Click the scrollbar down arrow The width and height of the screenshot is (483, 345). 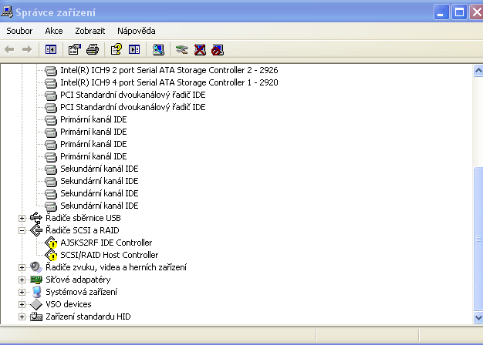478,317
